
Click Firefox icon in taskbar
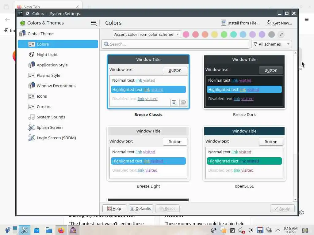click(61, 230)
